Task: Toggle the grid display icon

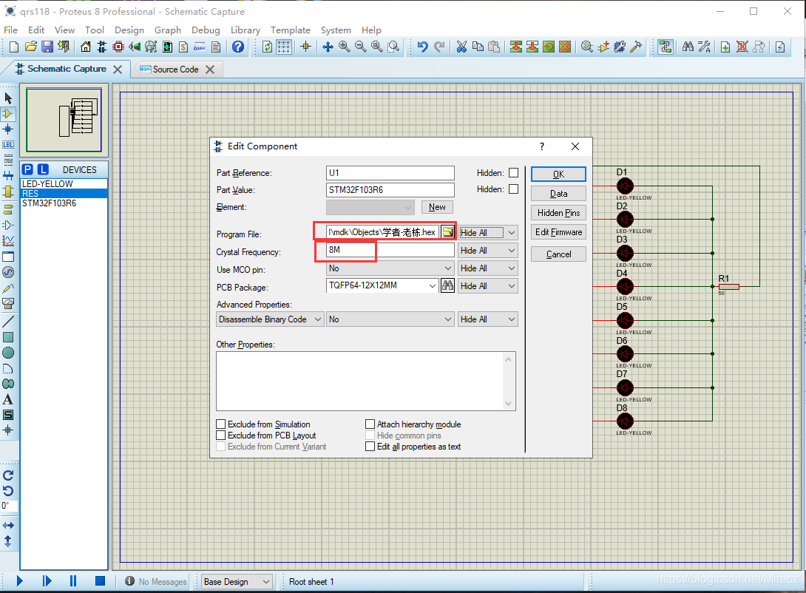Action: click(284, 47)
